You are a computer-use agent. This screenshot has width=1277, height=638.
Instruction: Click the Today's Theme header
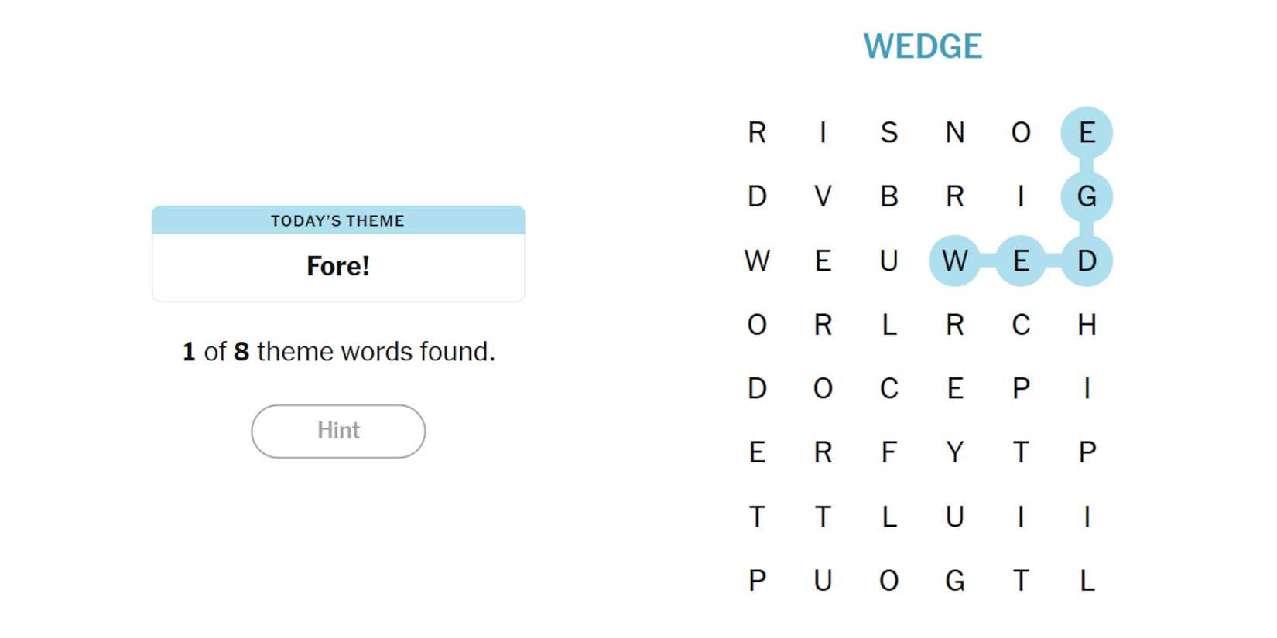[x=338, y=220]
